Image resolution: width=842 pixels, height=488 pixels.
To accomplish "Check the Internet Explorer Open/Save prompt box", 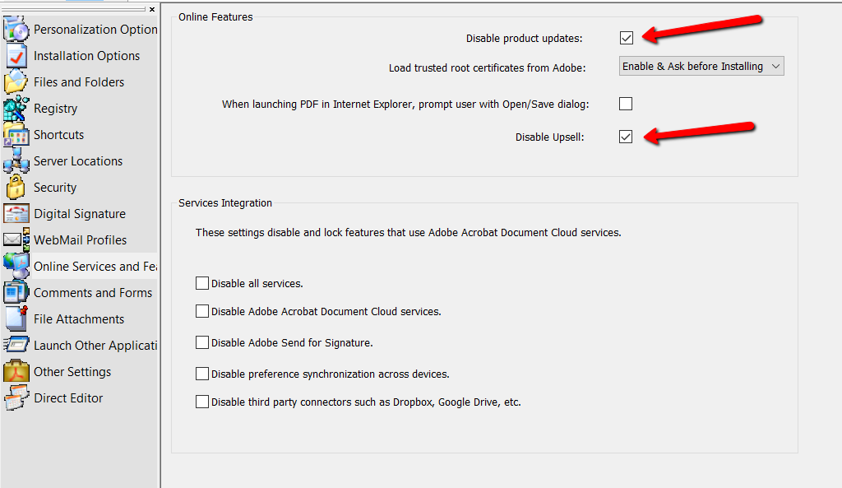I will (x=627, y=104).
